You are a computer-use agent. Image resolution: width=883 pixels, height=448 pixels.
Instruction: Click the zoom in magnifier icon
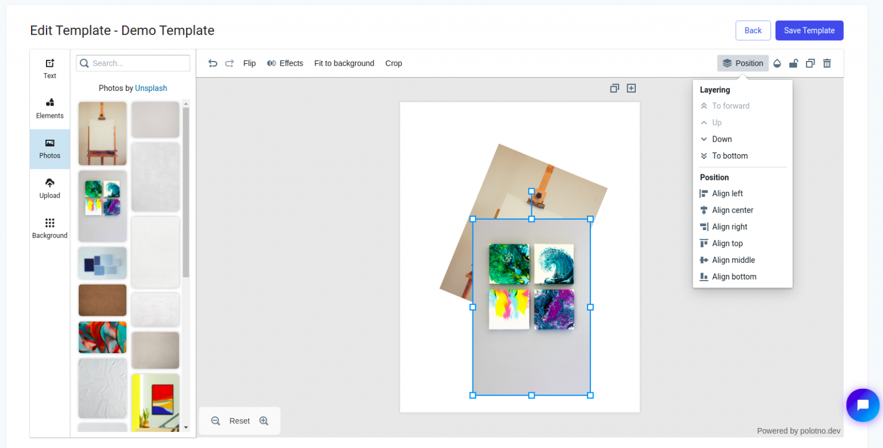click(x=264, y=421)
